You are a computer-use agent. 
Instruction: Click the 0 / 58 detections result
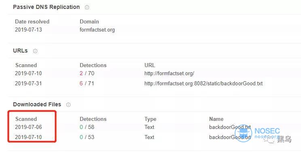87,127
